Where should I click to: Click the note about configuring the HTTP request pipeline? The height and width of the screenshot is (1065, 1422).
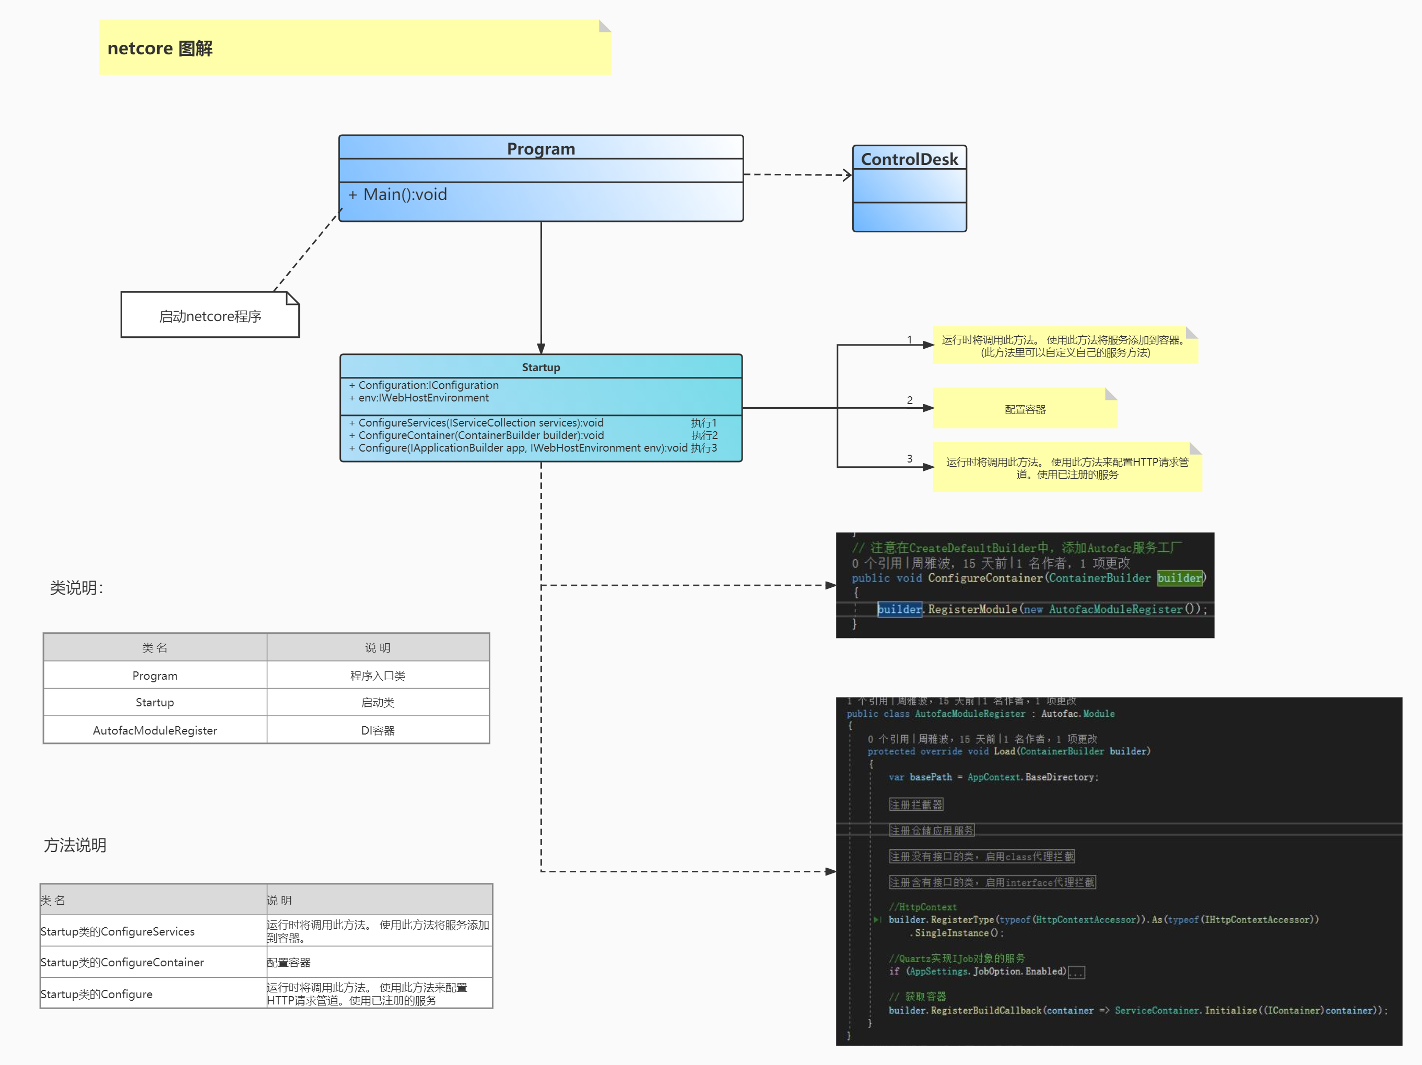(x=1066, y=468)
